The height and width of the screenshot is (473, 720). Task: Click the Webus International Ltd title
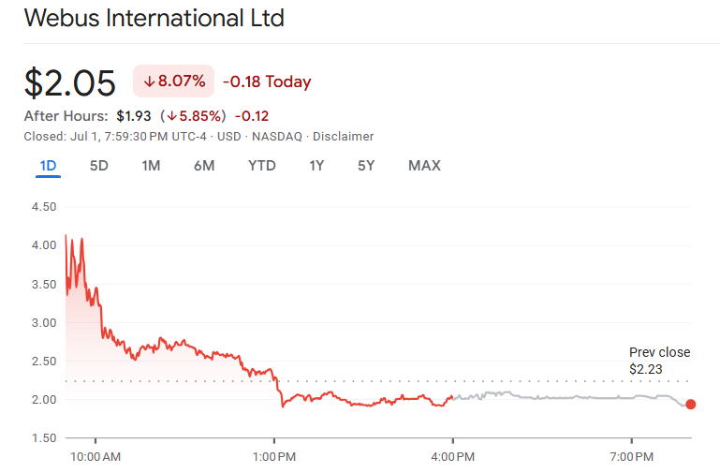(x=154, y=19)
